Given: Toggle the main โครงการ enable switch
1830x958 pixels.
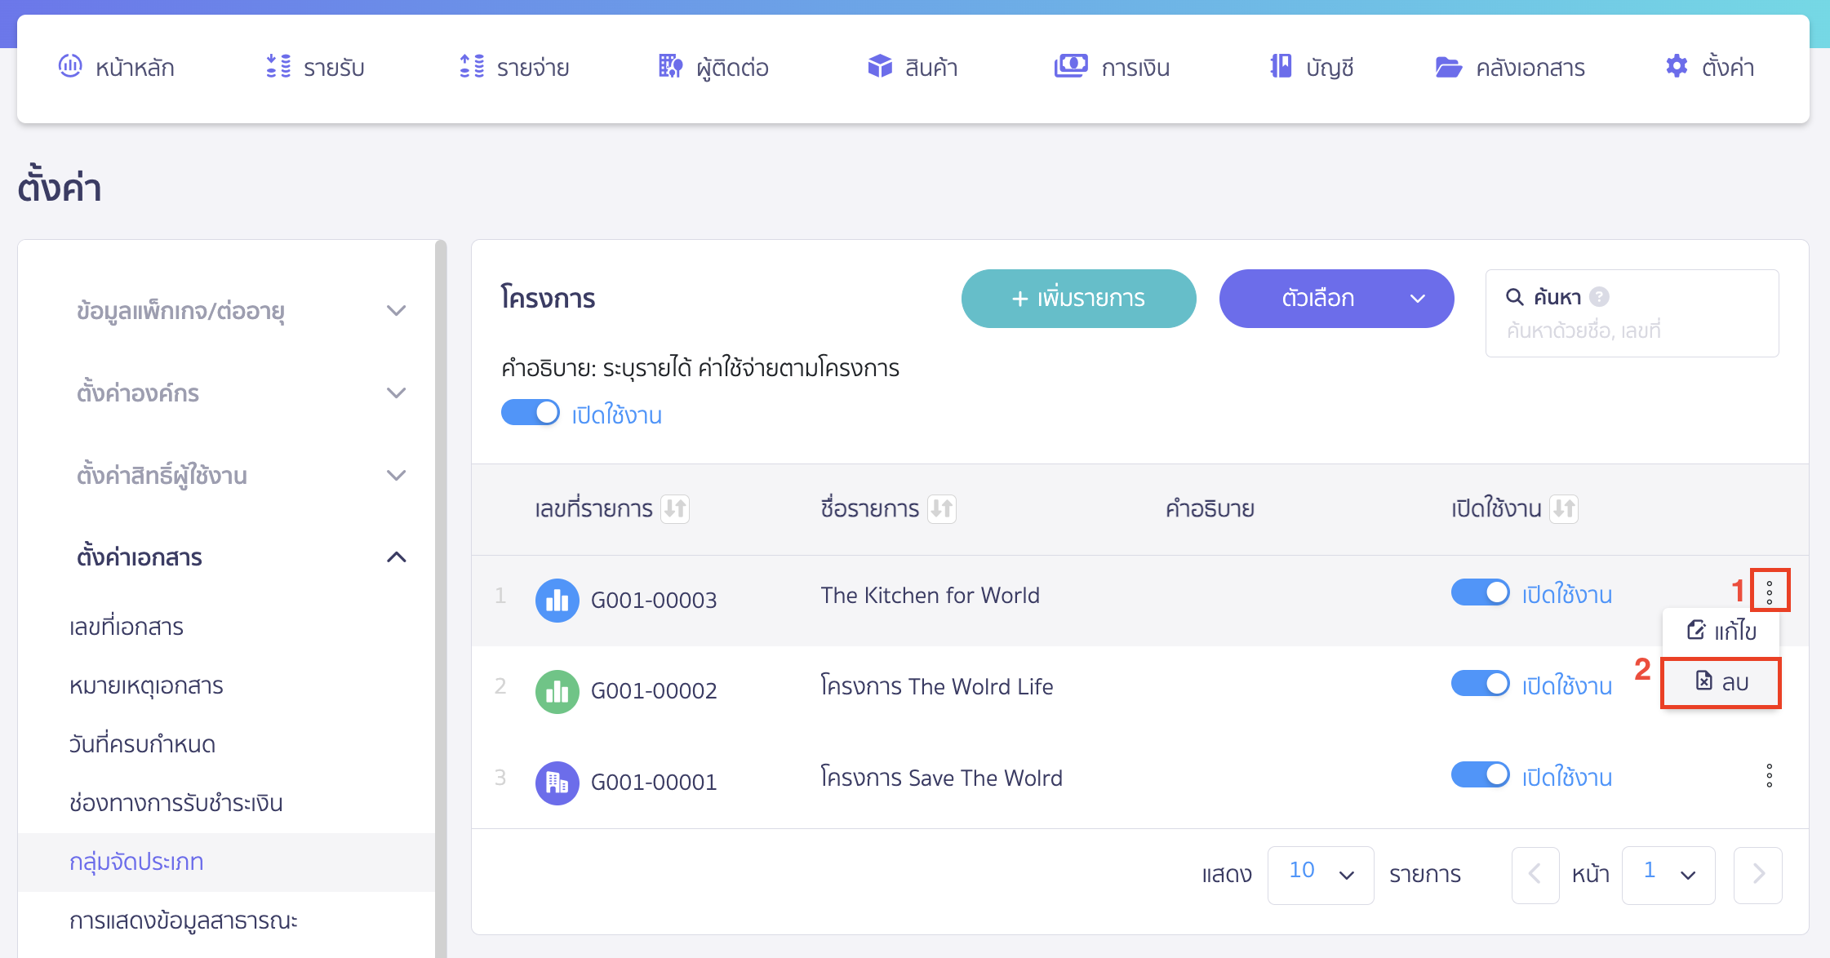Looking at the screenshot, I should (531, 413).
